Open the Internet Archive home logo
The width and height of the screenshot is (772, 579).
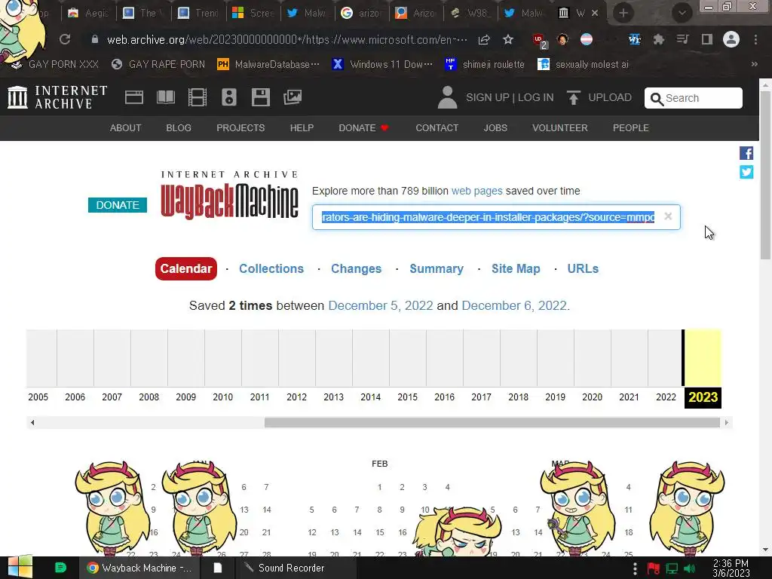pos(57,97)
